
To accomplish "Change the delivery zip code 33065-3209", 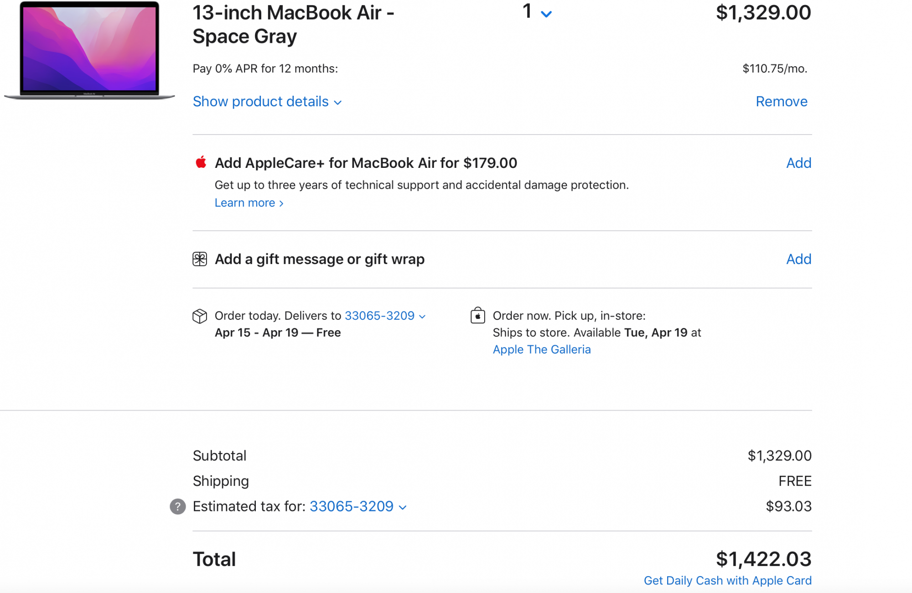I will point(384,316).
